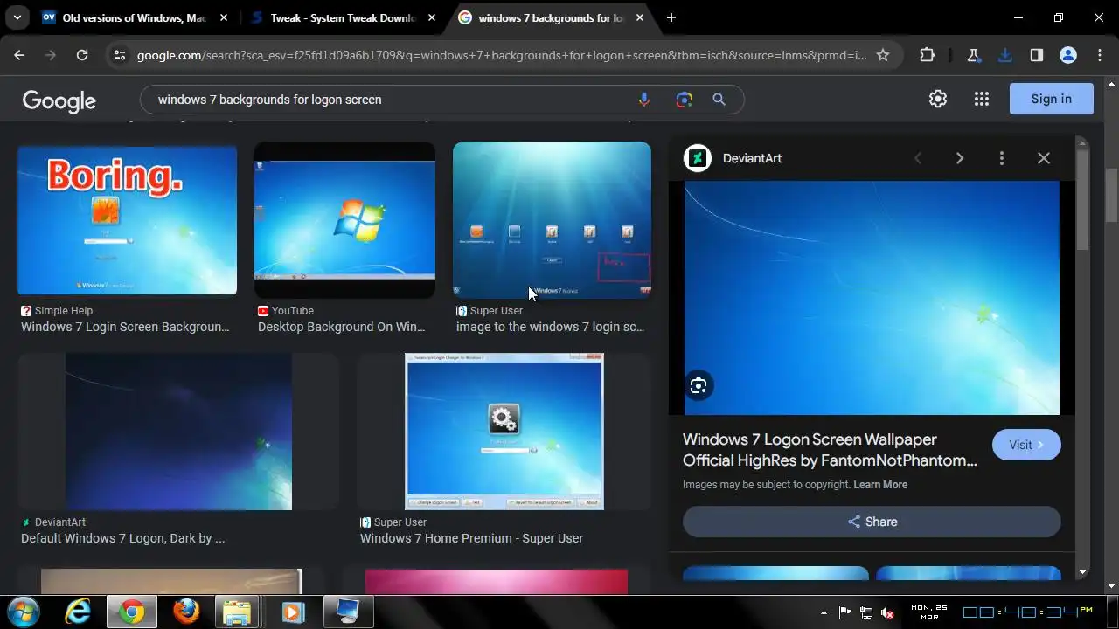Open Super User multi-user login thumbnail
The width and height of the screenshot is (1119, 629).
click(x=552, y=220)
